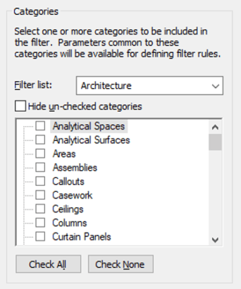The height and width of the screenshot is (289, 241).
Task: Check the Analytical Spaces category box
Action: (40, 126)
